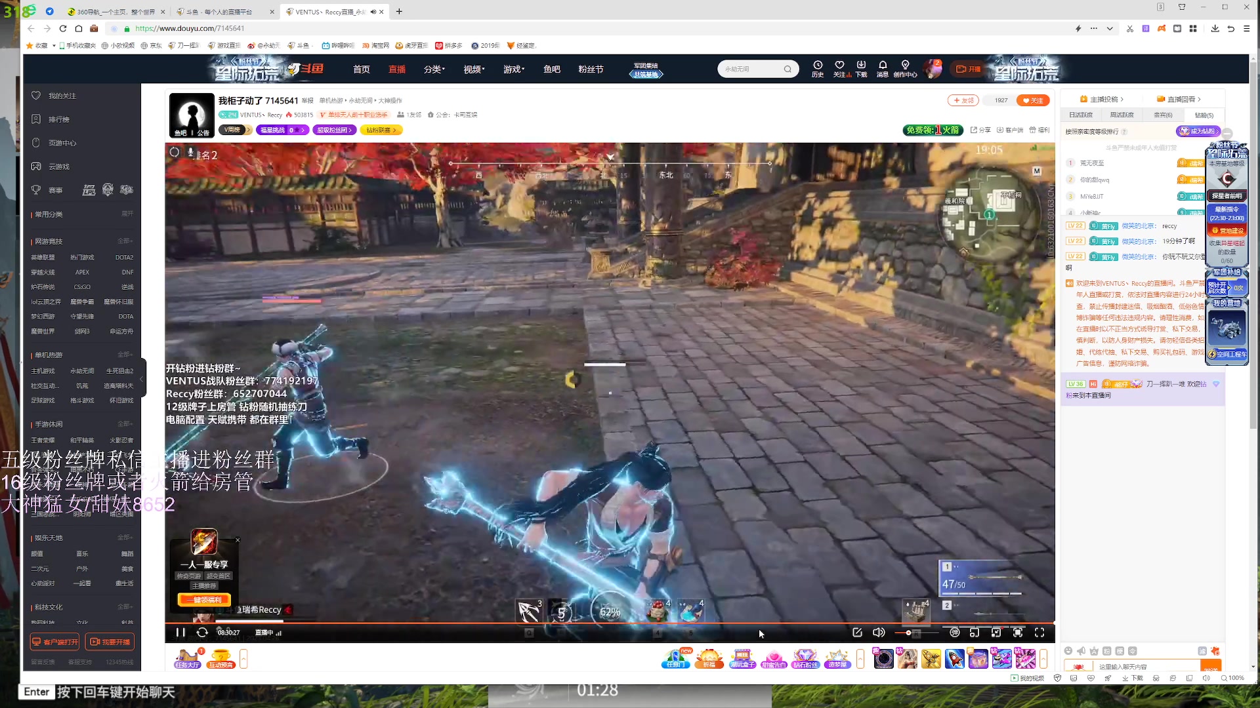Open the 游戏 dropdown in navigation
The width and height of the screenshot is (1260, 708).
pyautogui.click(x=513, y=69)
